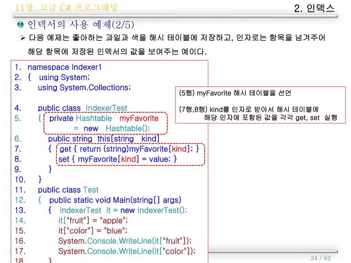Click line 14 it["fruit"] = "apple";
Screen dimensions: 351x263
tap(93, 221)
